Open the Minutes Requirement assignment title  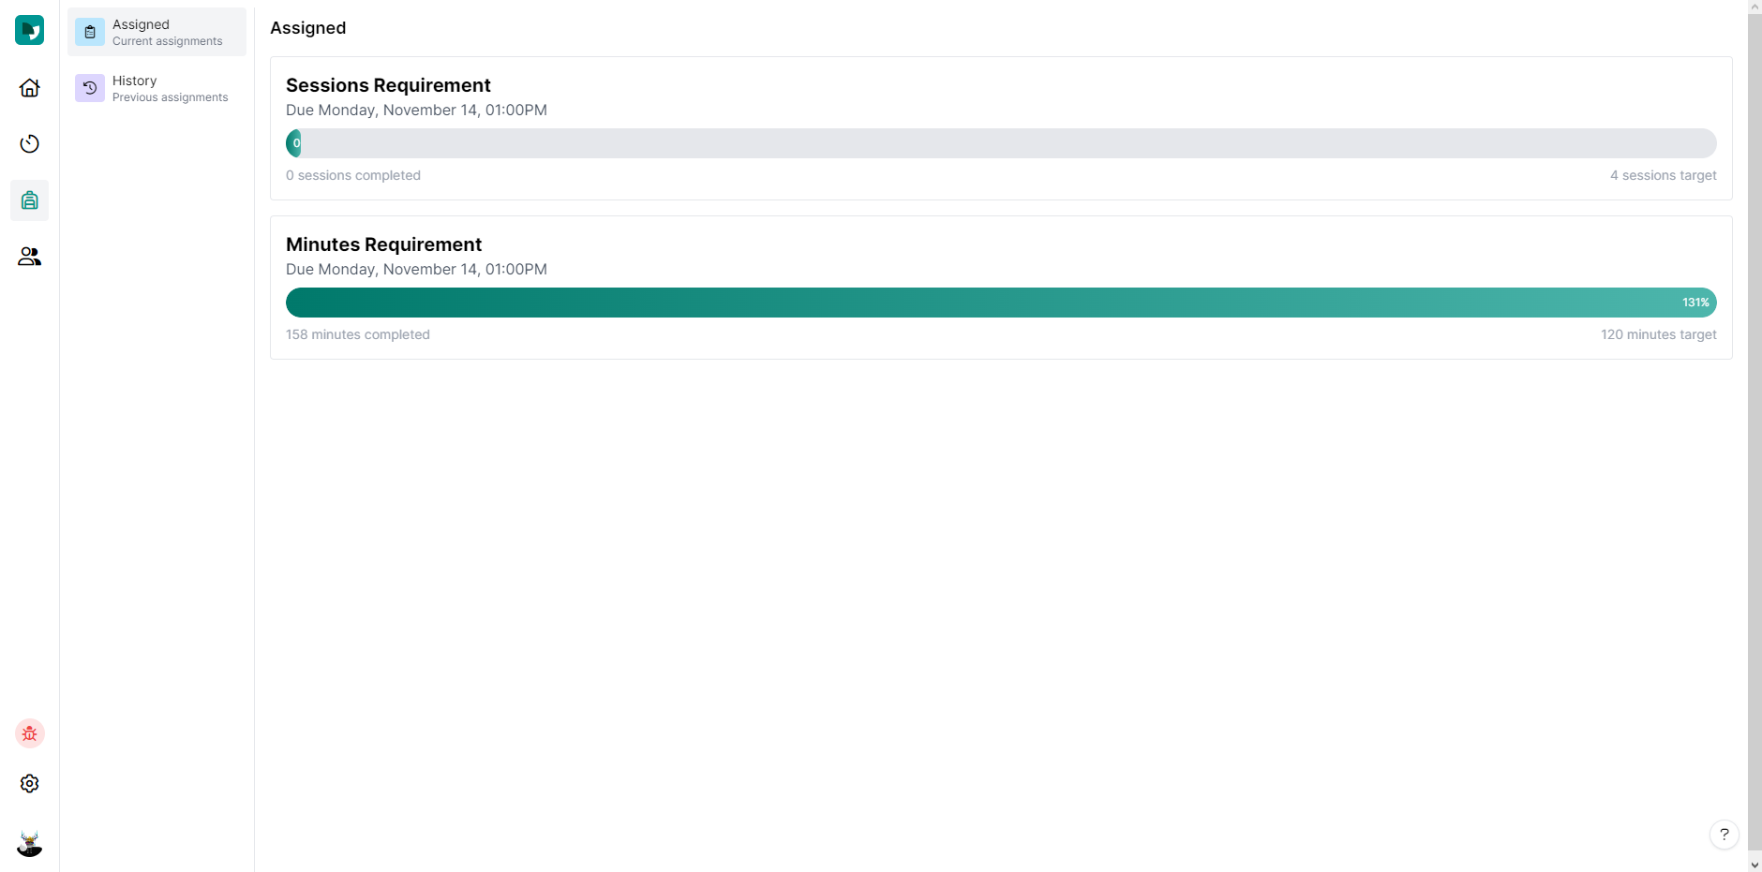click(x=383, y=244)
